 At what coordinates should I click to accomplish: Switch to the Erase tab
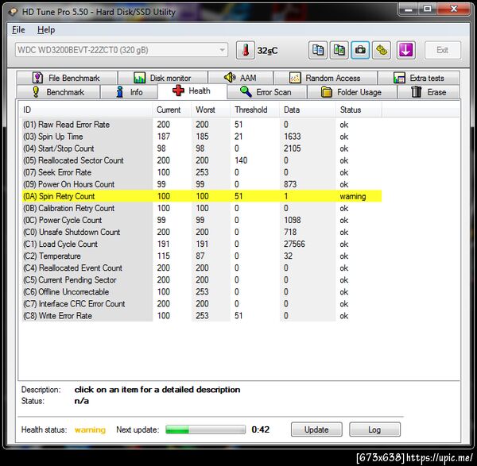429,92
